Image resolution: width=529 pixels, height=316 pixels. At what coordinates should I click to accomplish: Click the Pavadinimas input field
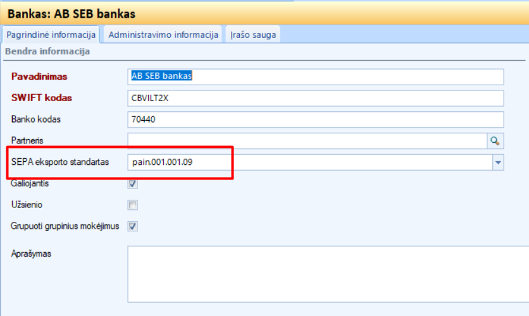(x=316, y=77)
